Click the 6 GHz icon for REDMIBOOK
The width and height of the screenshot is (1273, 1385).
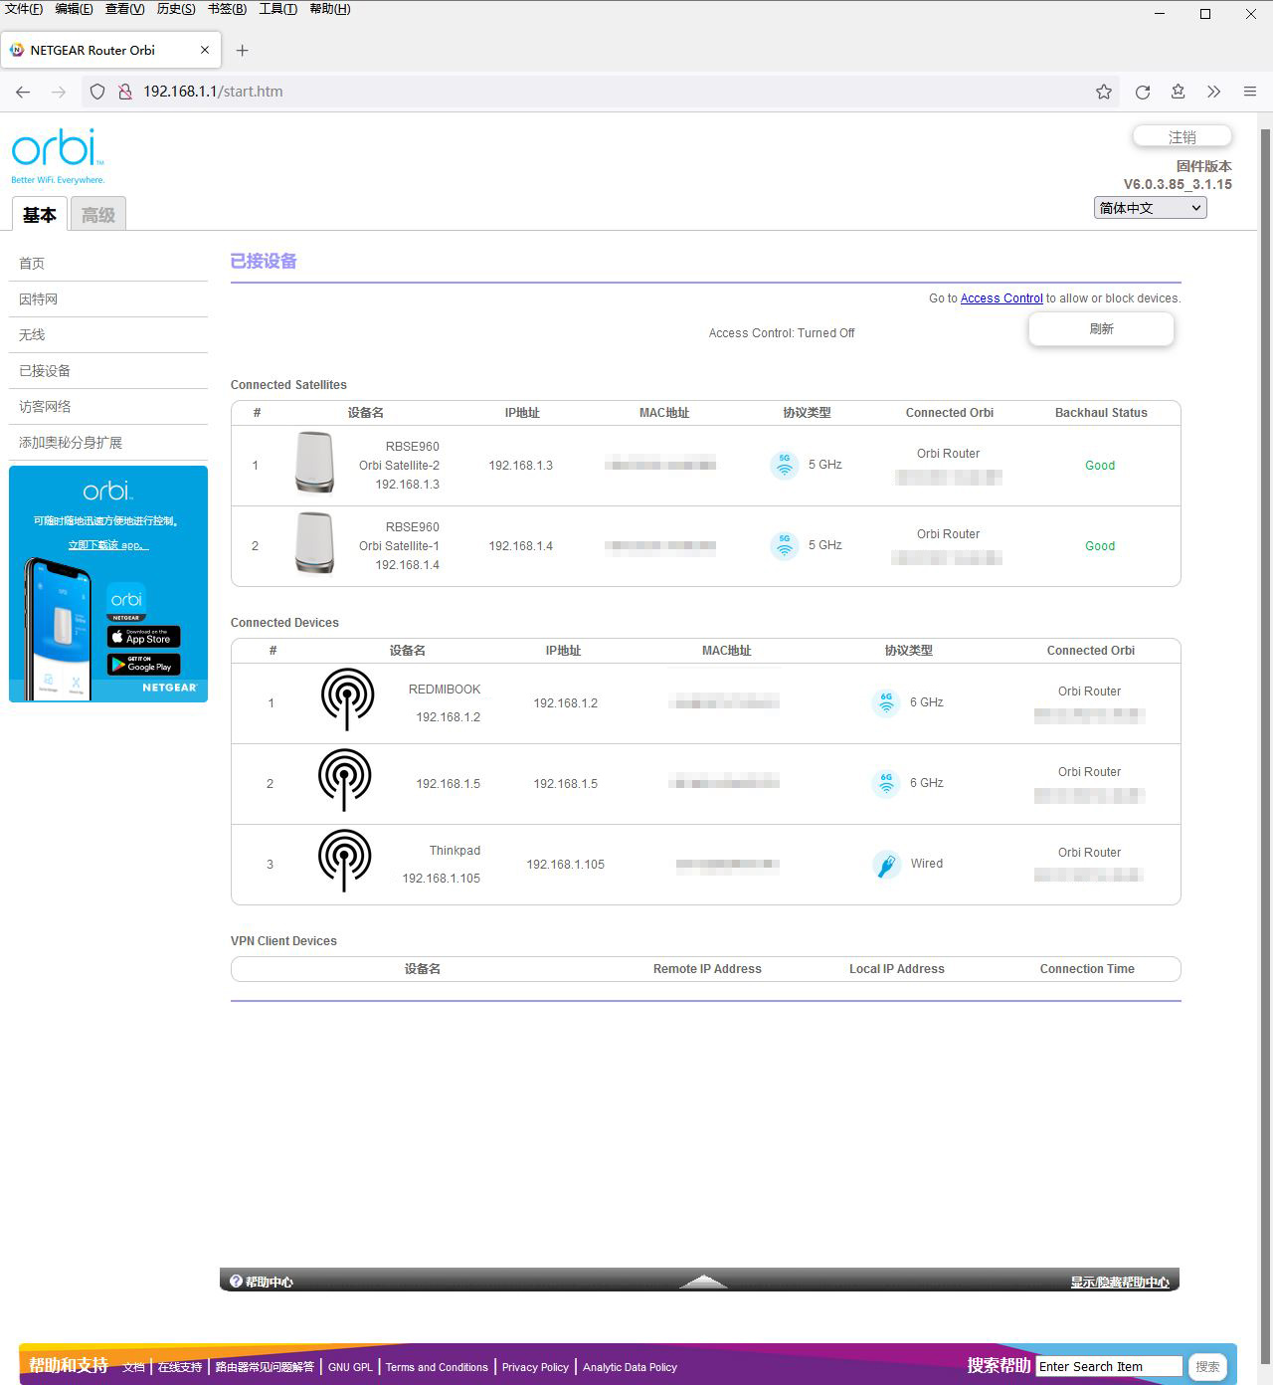pos(886,702)
